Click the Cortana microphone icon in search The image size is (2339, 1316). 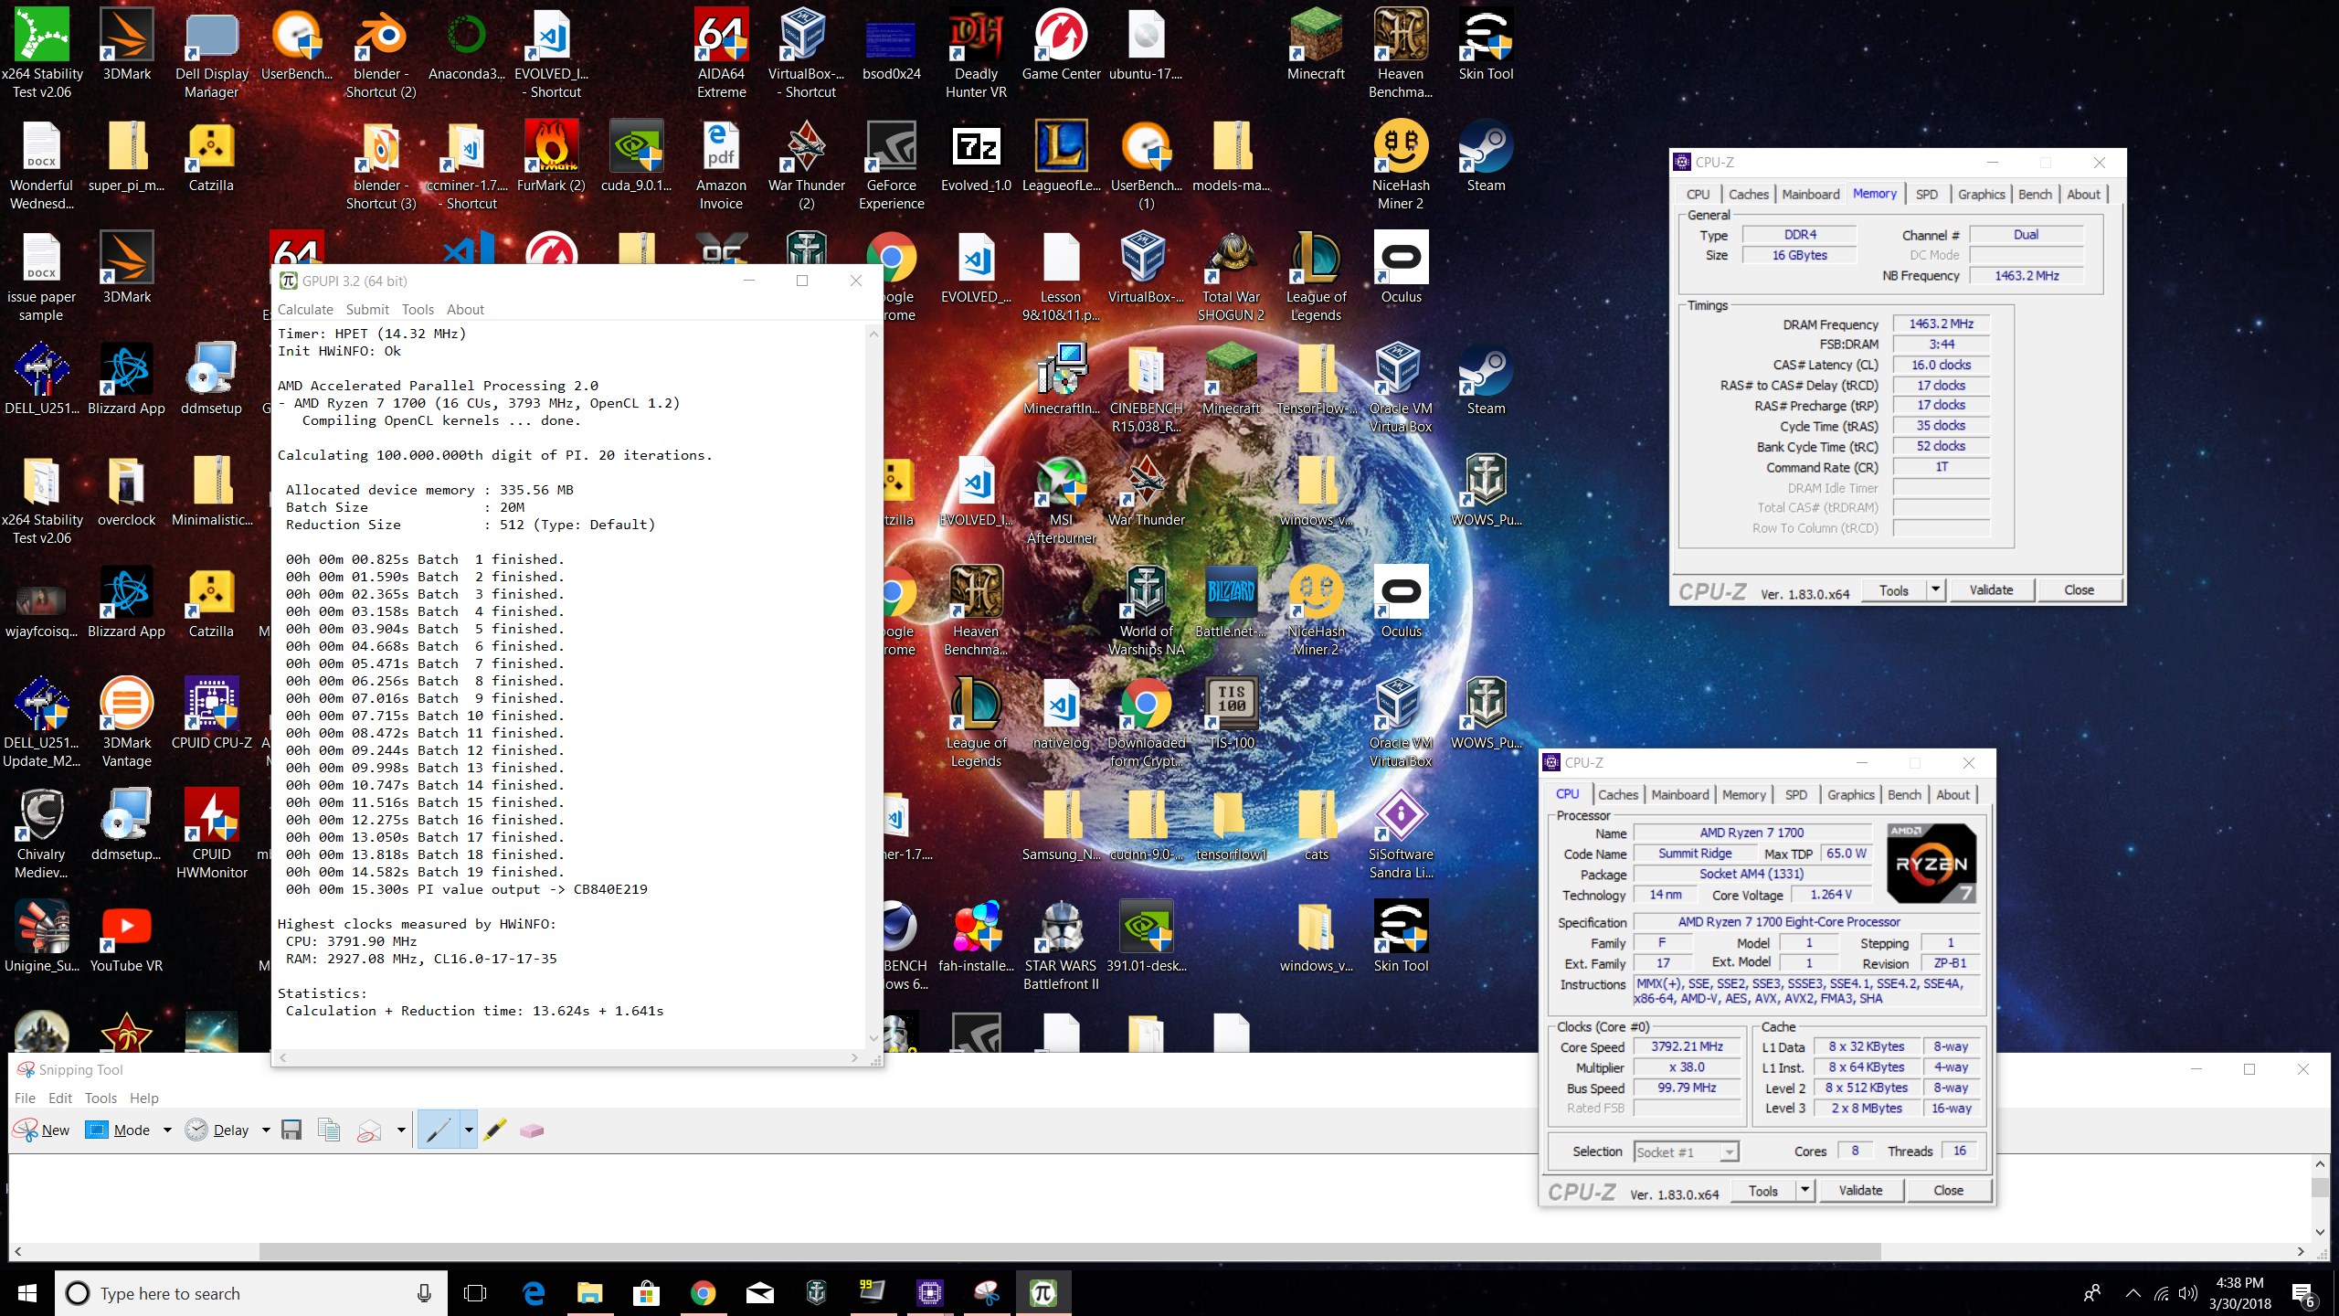[424, 1293]
